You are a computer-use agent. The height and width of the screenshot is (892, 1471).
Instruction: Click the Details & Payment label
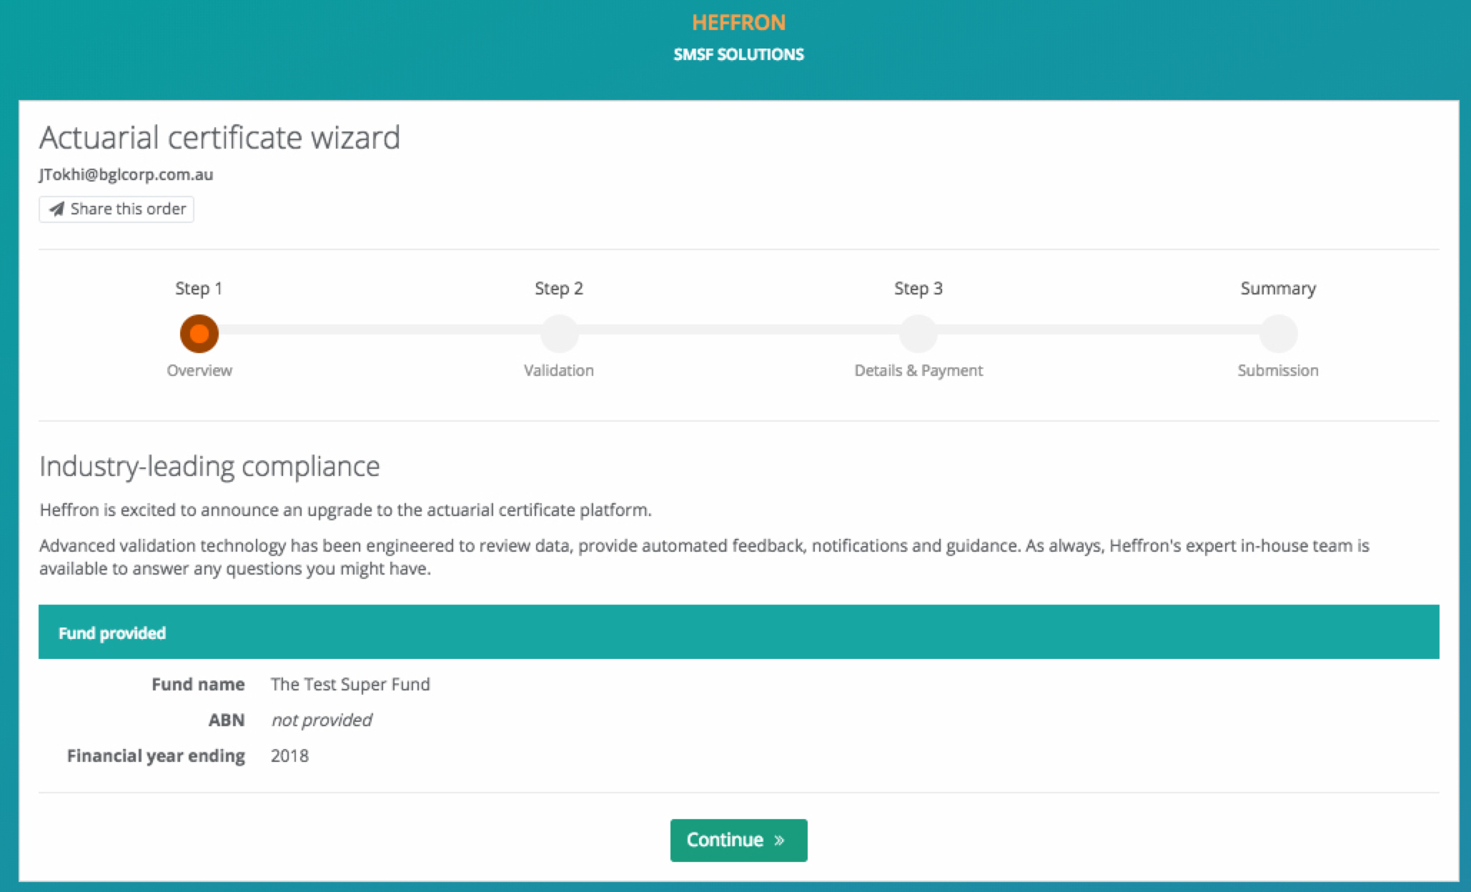(x=918, y=370)
